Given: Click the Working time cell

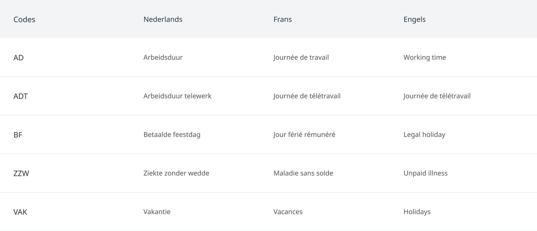Looking at the screenshot, I should pyautogui.click(x=424, y=57).
